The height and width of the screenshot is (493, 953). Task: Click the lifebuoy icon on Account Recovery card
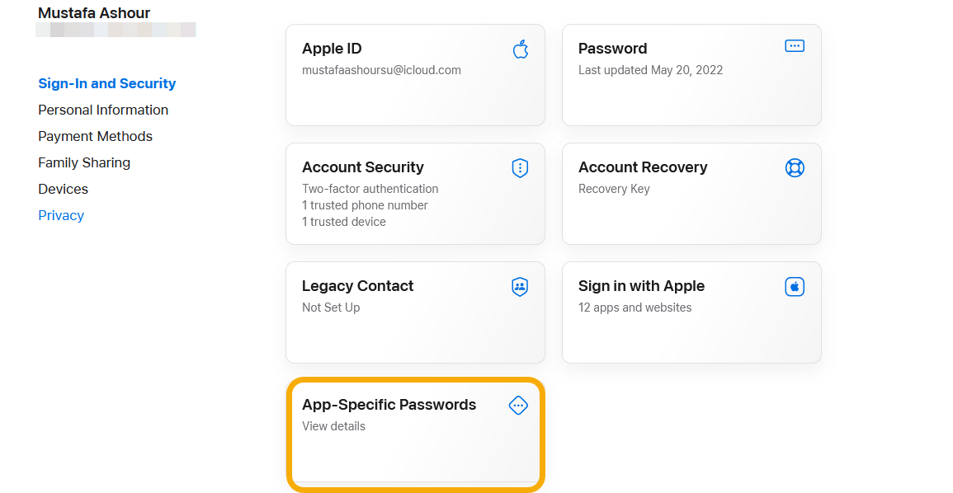[794, 167]
